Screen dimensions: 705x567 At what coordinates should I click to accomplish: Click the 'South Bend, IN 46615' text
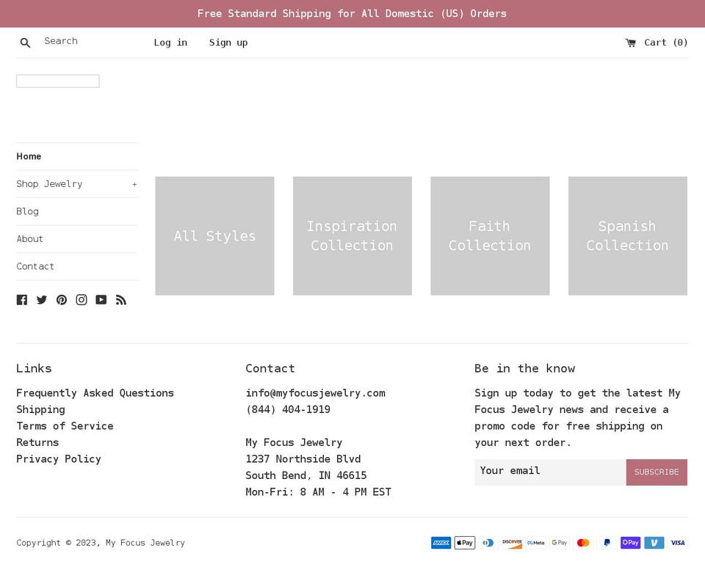tap(306, 475)
